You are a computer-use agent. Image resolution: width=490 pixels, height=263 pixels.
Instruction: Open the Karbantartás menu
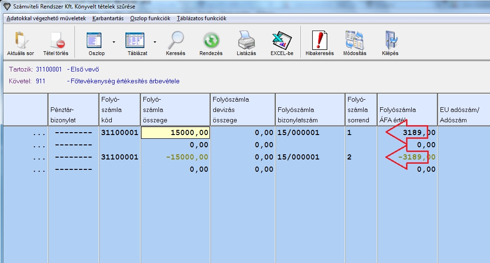point(108,18)
